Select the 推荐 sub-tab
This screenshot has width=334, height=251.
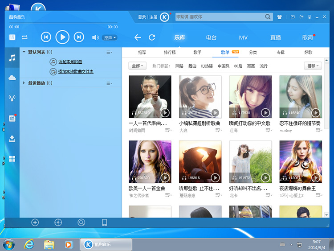[x=142, y=52]
